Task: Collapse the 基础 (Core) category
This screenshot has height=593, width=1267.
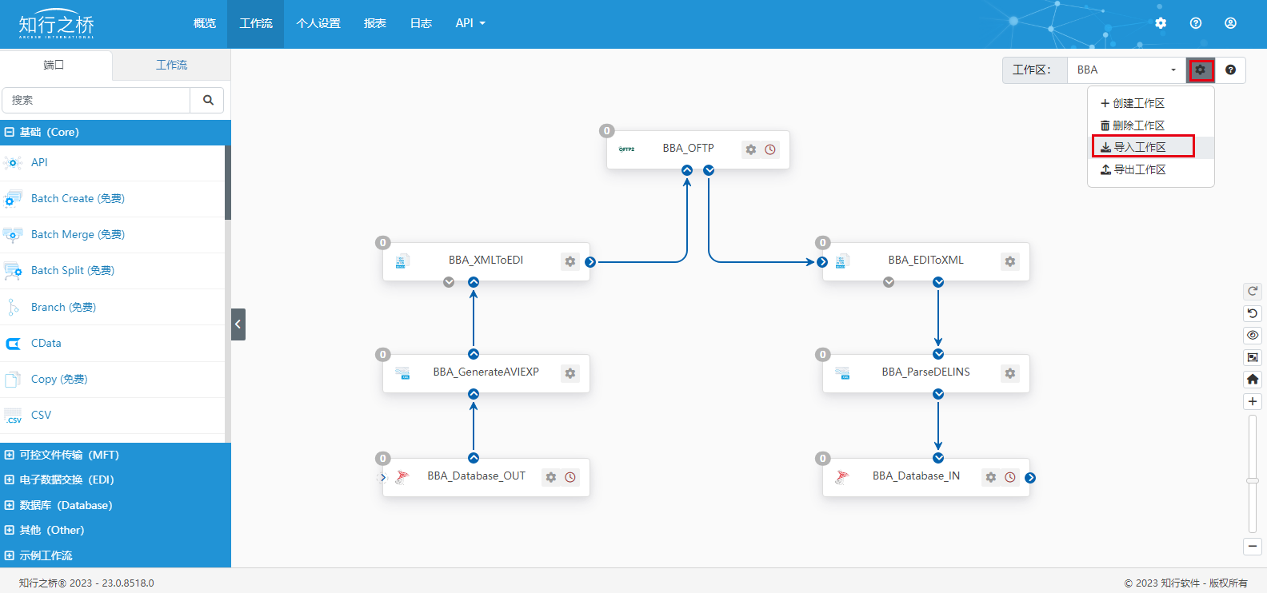Action: click(10, 133)
